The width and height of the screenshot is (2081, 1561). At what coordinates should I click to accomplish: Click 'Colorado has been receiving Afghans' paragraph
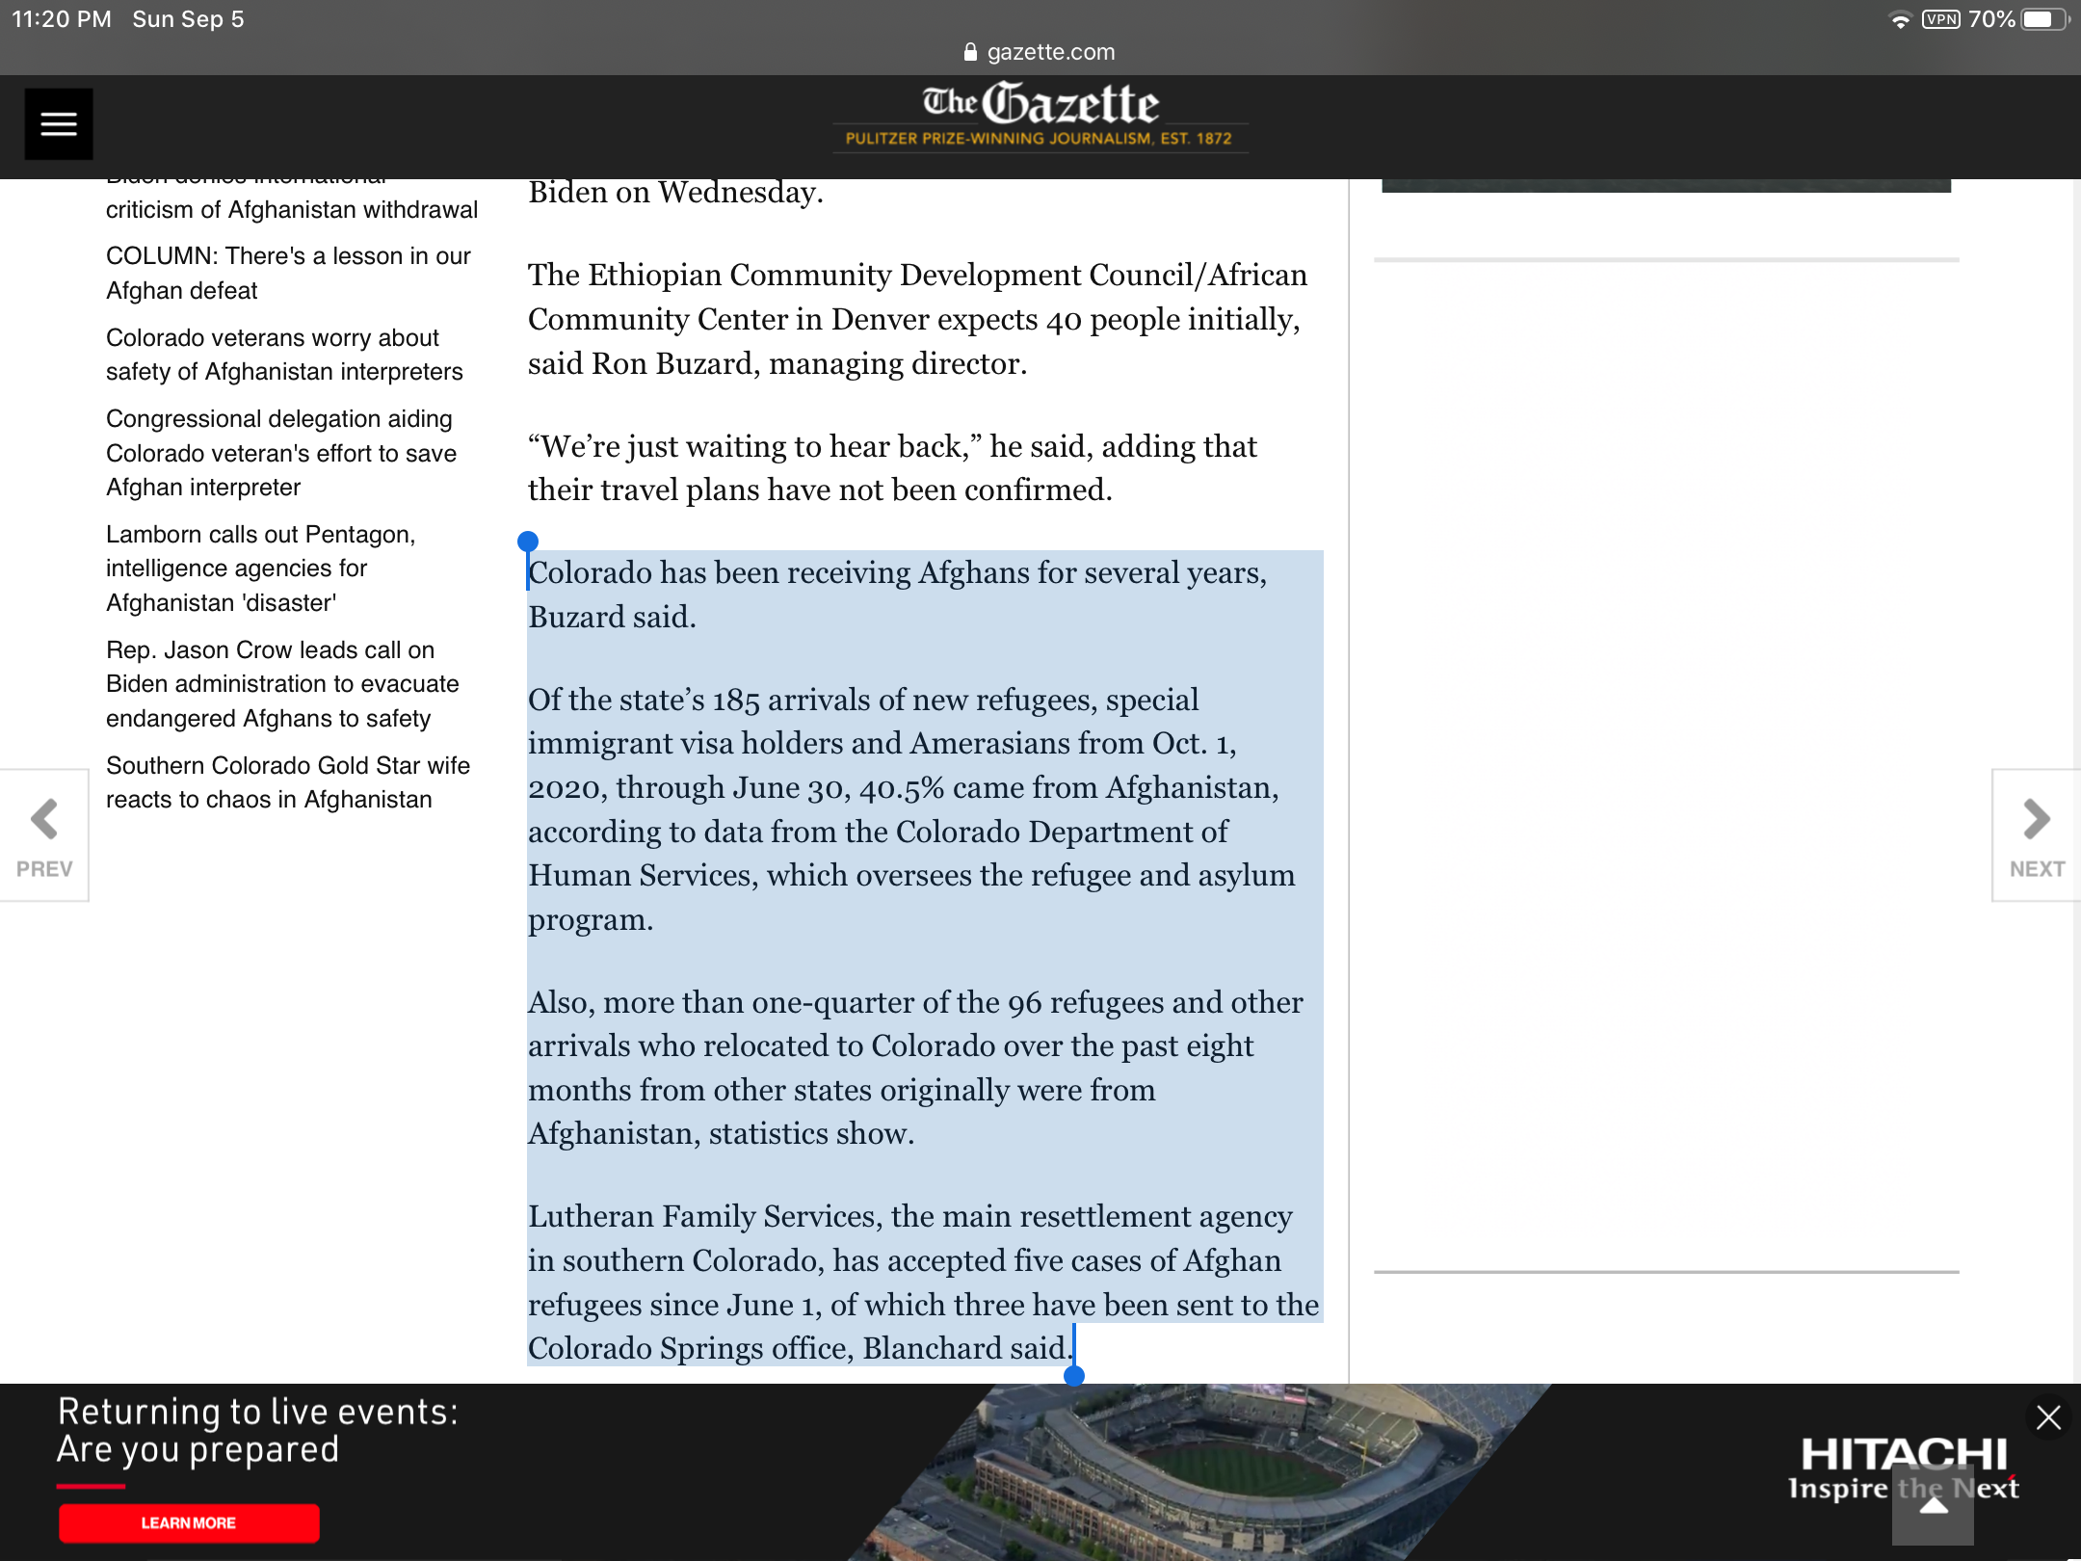(x=898, y=595)
